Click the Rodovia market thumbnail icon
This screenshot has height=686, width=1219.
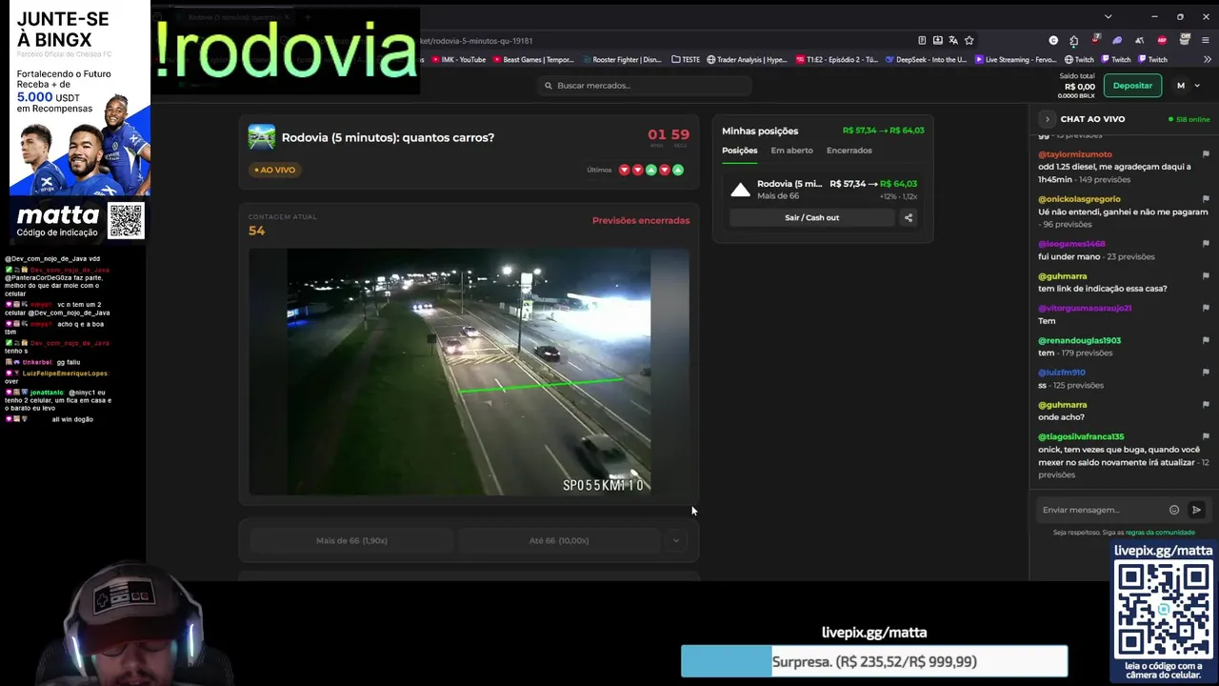tap(261, 137)
